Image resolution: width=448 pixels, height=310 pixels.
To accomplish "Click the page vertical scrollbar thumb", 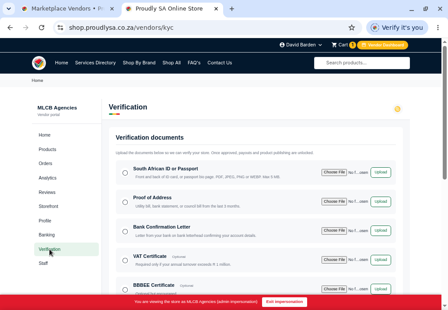I will 444,113.
